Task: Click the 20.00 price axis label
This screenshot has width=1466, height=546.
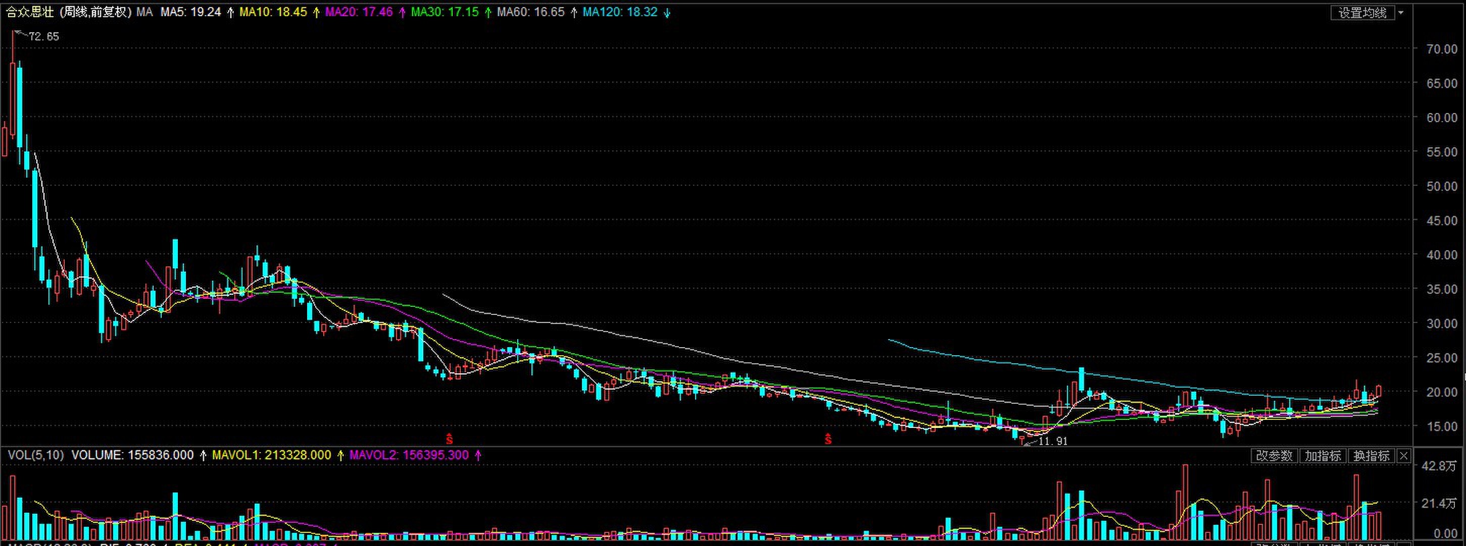Action: [x=1442, y=392]
